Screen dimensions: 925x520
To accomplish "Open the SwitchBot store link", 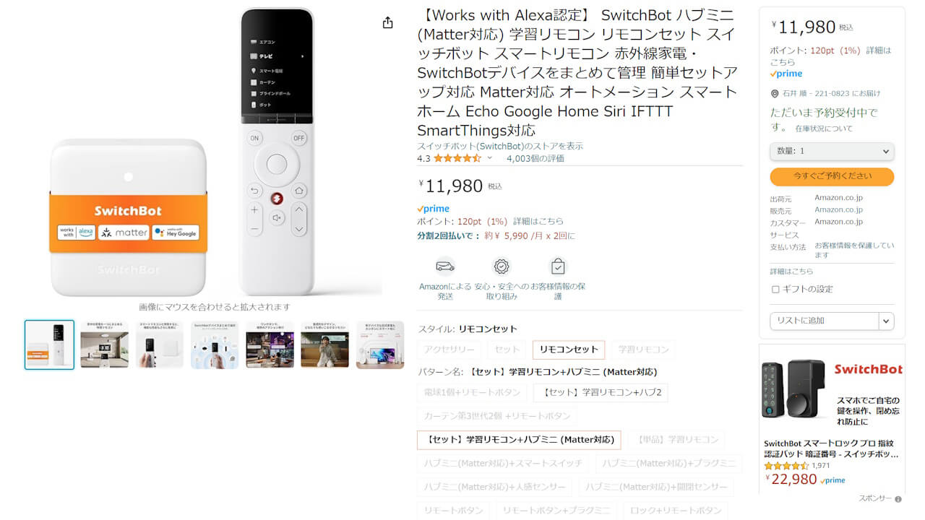I will coord(500,146).
